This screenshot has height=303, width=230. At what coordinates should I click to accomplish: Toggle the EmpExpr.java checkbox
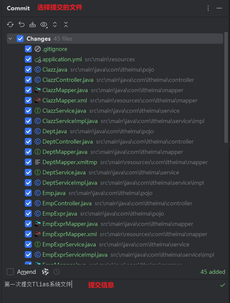click(28, 213)
